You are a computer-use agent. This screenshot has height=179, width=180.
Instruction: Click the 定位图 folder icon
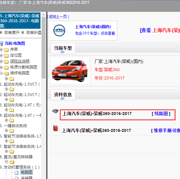tap(6, 56)
